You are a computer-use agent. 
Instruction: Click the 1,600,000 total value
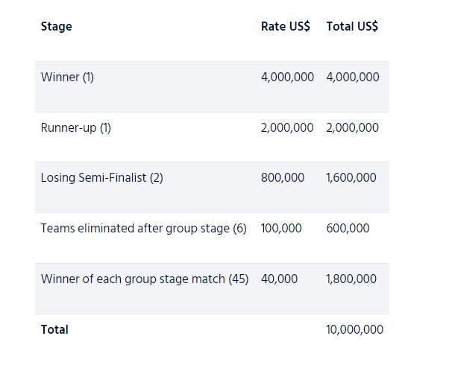(351, 178)
